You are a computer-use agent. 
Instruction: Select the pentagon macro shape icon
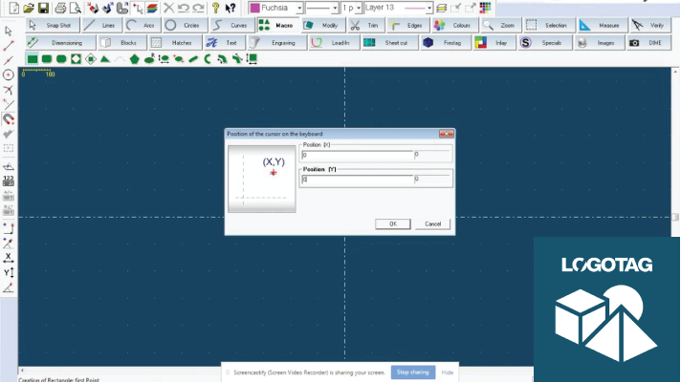135,59
